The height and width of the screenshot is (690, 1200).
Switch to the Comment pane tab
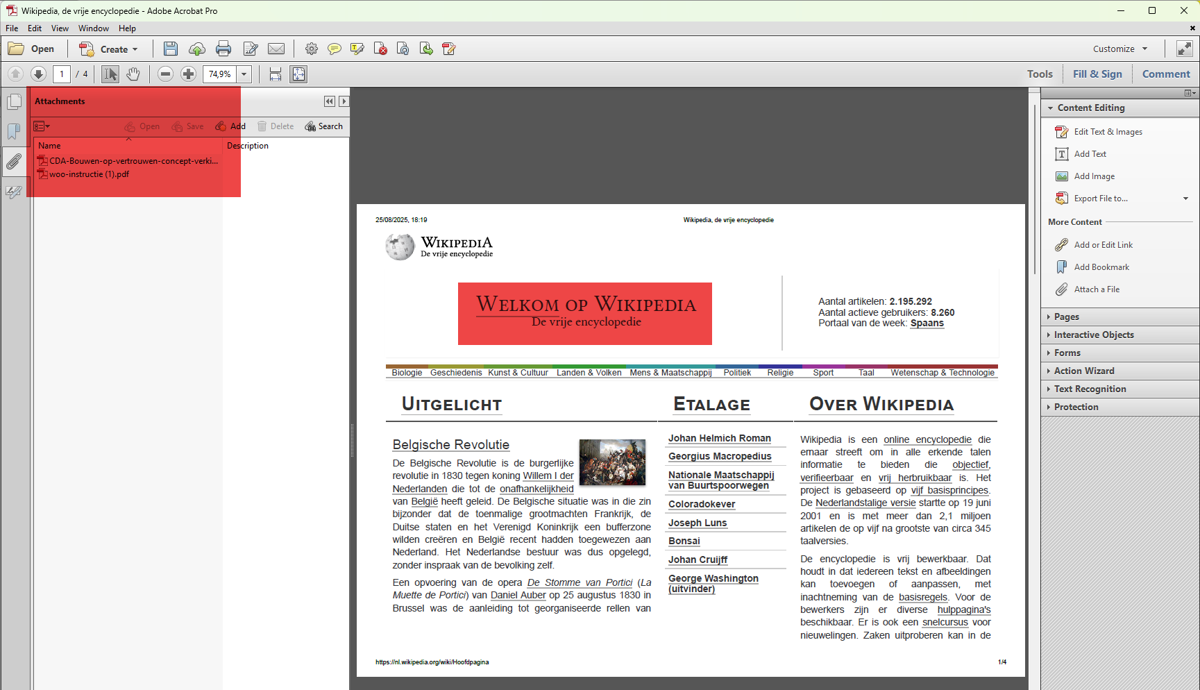tap(1166, 74)
